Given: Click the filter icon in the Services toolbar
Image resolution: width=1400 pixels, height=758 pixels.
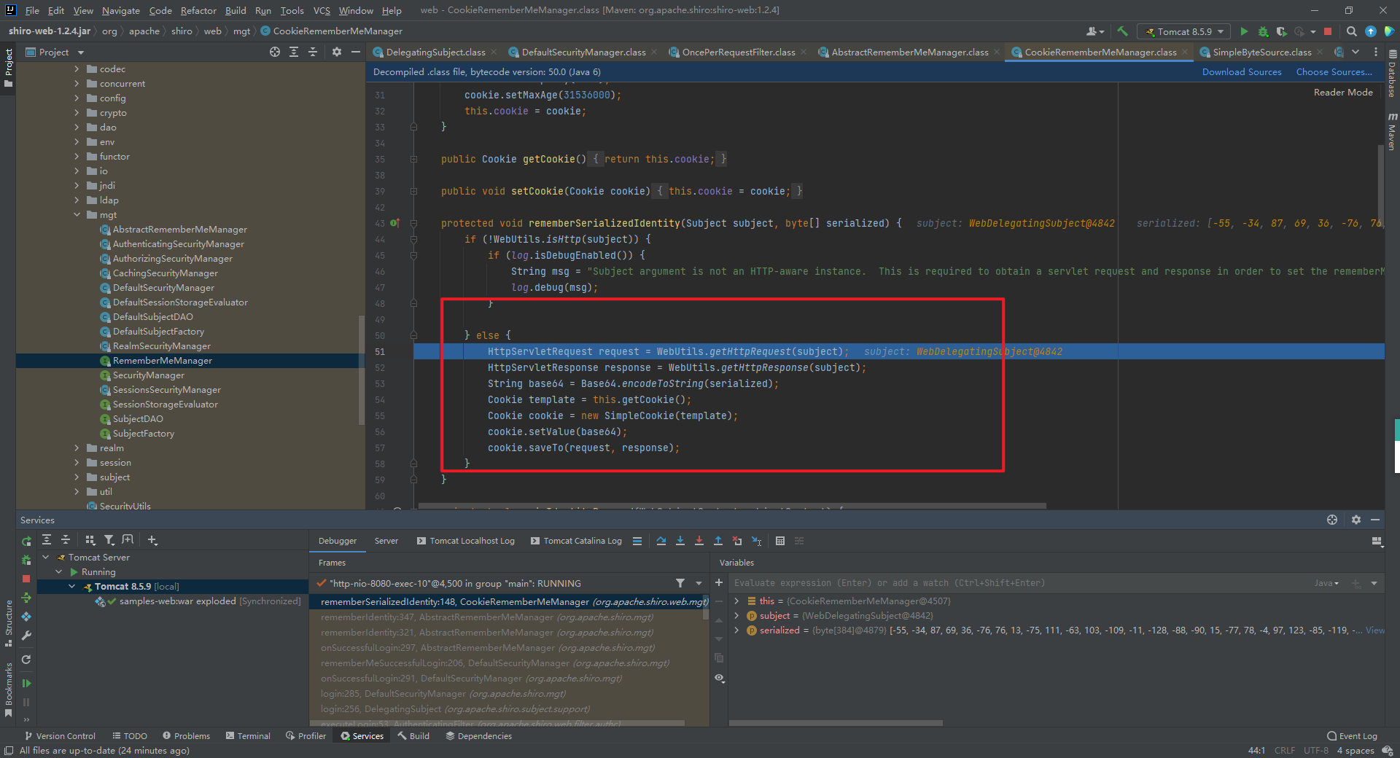Looking at the screenshot, I should click(109, 540).
